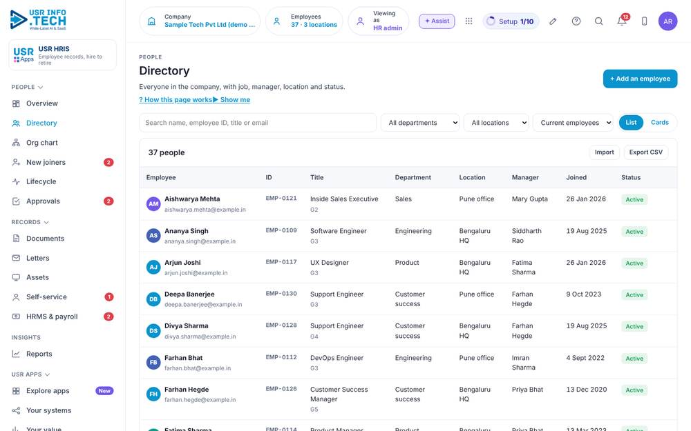
Task: Collapse the PEOPLE sidebar section
Action: [x=28, y=87]
